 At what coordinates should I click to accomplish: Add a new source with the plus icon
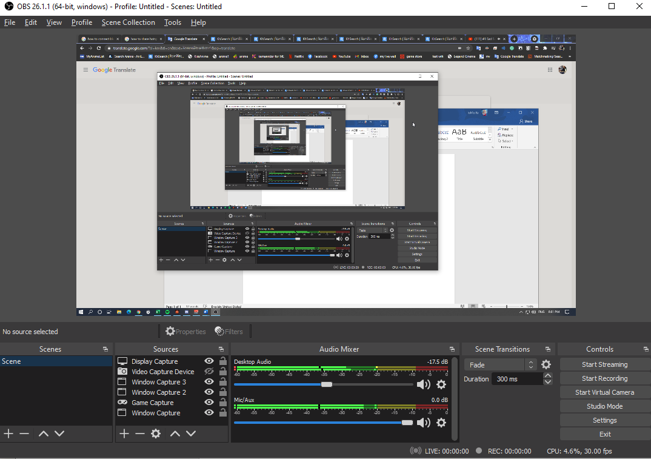[124, 434]
